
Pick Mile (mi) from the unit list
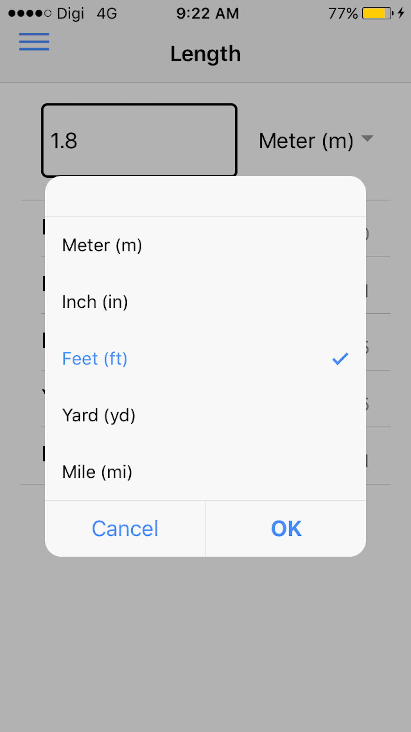(x=97, y=472)
